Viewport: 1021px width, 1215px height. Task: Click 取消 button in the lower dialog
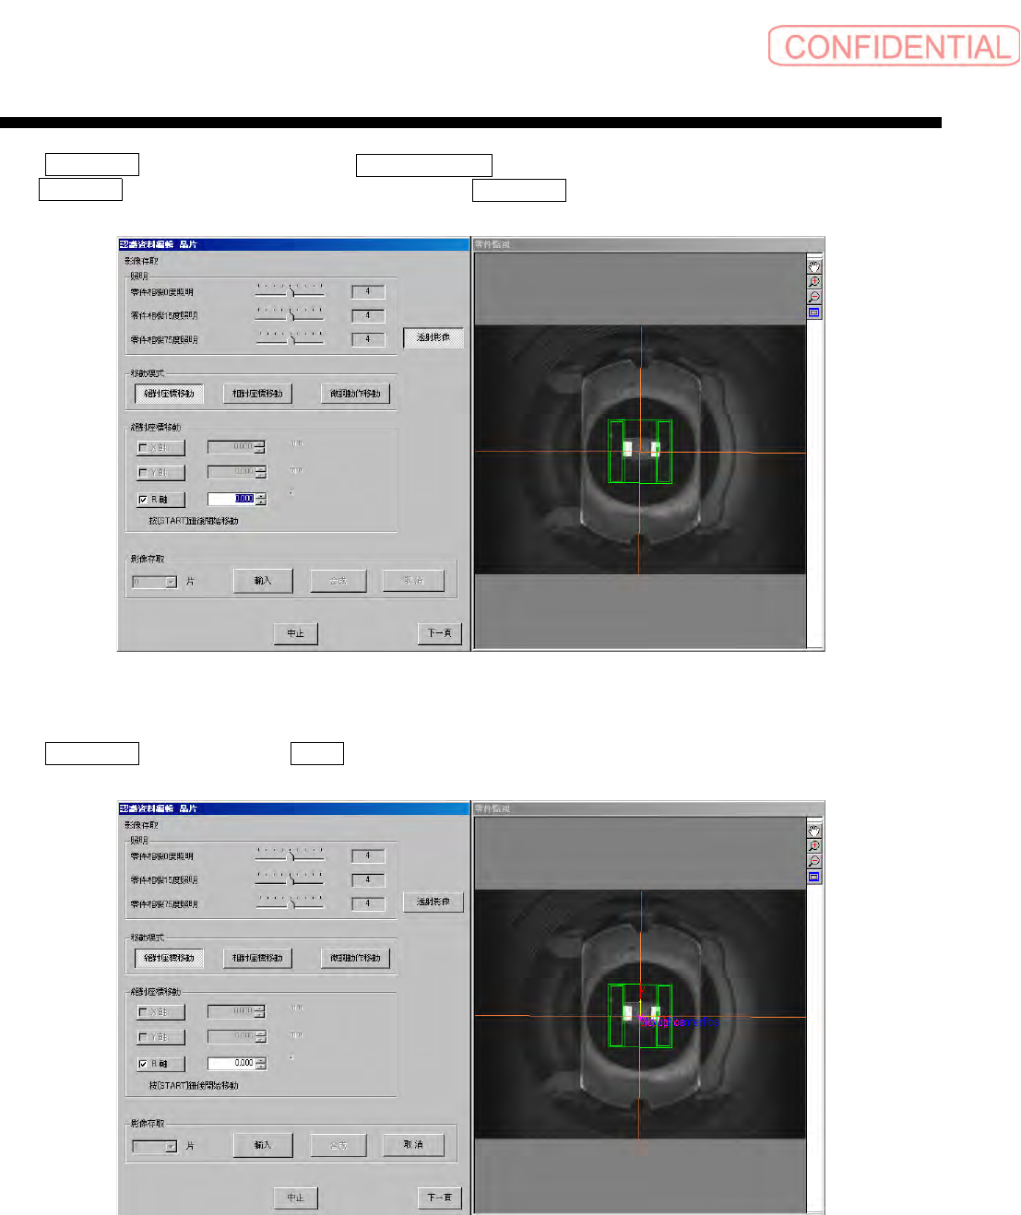click(x=413, y=1145)
